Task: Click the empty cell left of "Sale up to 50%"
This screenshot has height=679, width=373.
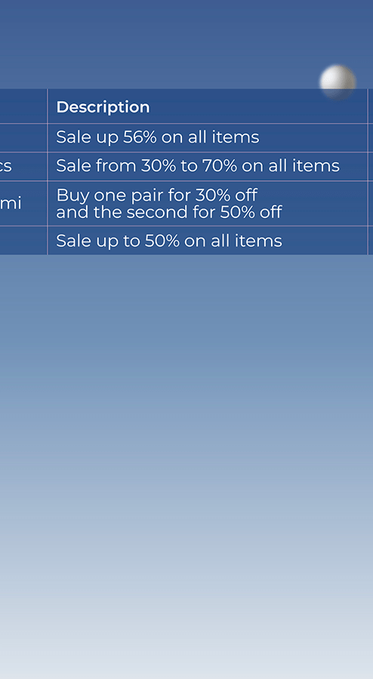Action: (23, 241)
